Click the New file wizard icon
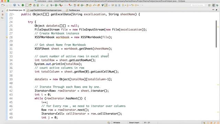Screen dimensions: 220x124 tap(2, 5)
